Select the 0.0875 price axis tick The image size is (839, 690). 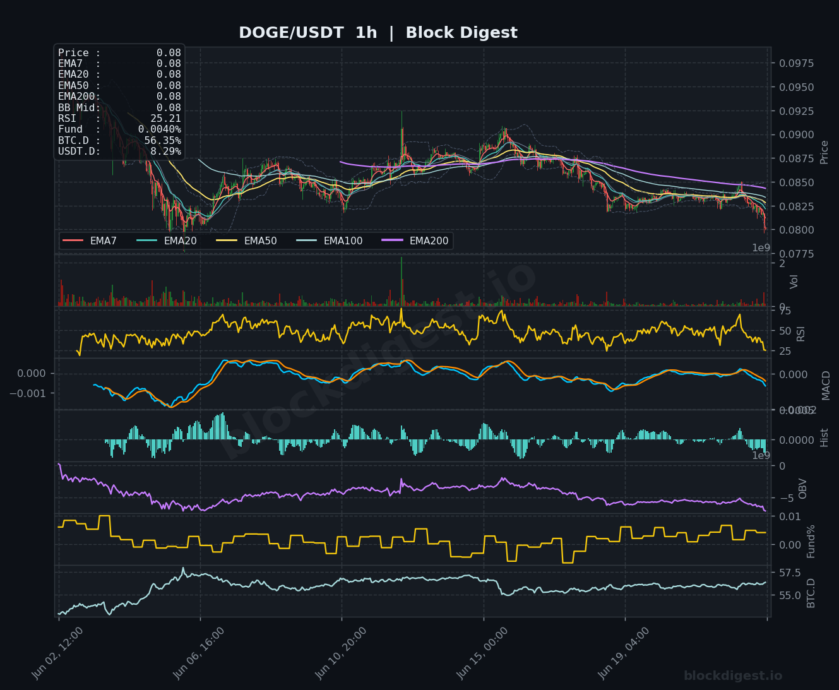[x=796, y=158]
